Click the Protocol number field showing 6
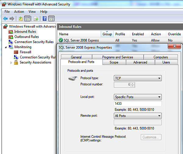 pos(122,85)
